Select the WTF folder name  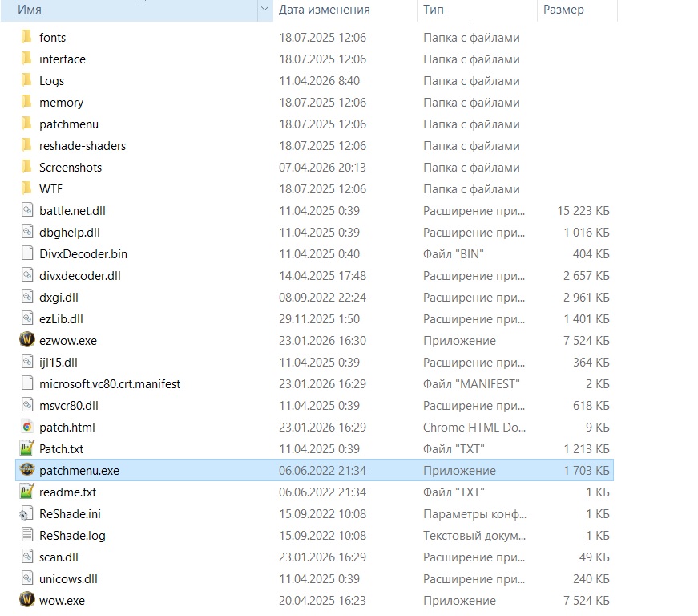[50, 188]
